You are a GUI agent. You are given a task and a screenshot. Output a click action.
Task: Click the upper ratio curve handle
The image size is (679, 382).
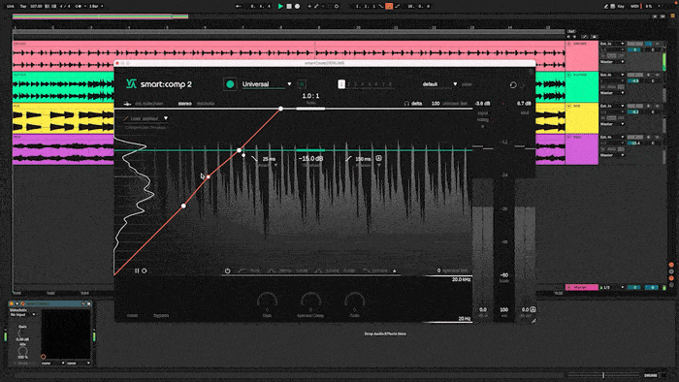pyautogui.click(x=281, y=109)
